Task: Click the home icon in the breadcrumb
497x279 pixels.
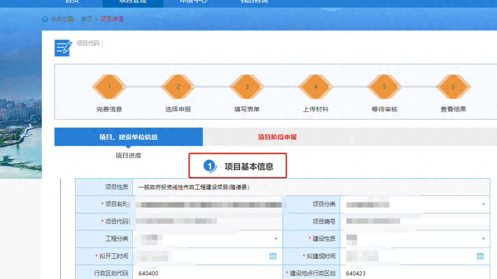Action: (45, 19)
